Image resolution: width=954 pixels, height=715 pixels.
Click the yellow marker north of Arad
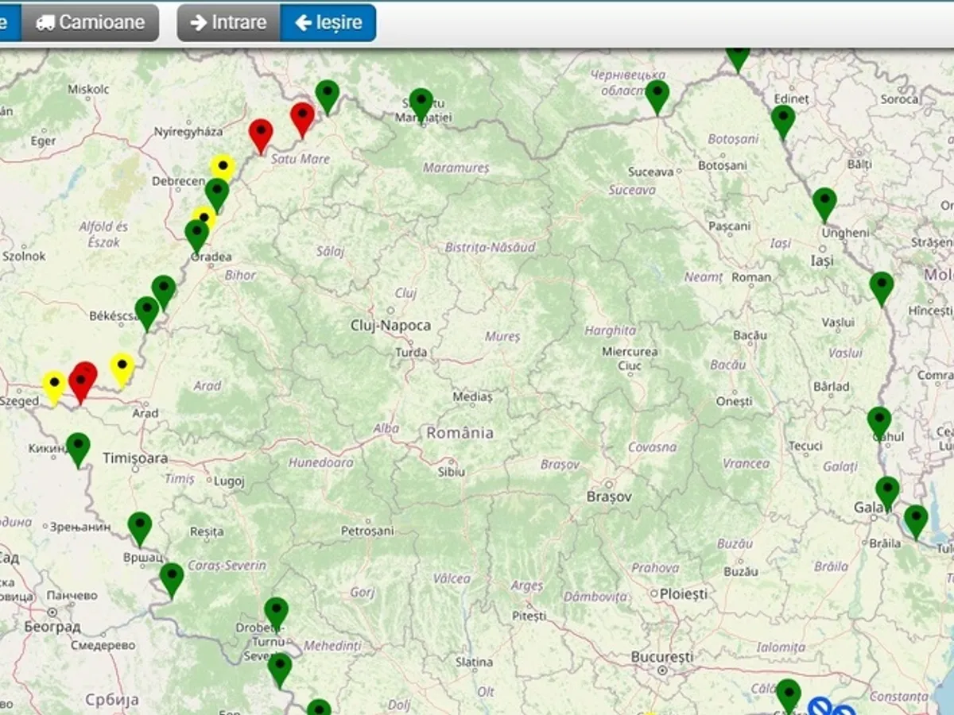(x=122, y=368)
